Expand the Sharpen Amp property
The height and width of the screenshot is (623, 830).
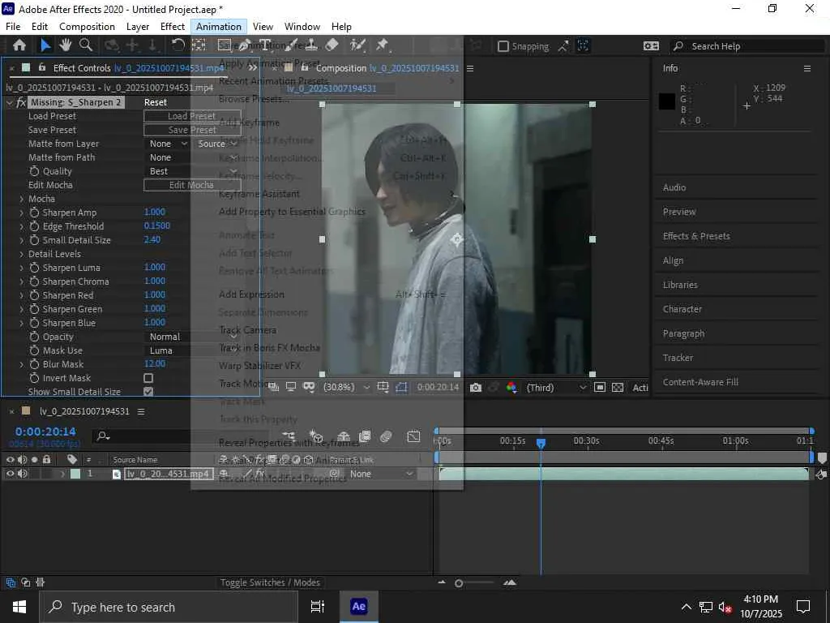pos(22,213)
